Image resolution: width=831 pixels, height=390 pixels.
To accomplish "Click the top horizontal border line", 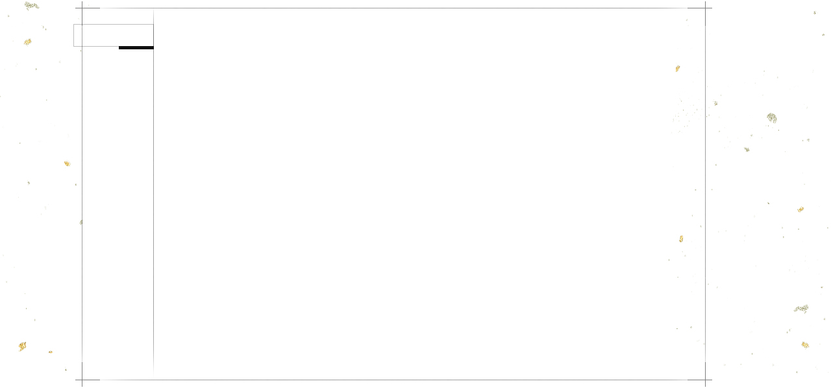I will [393, 8].
